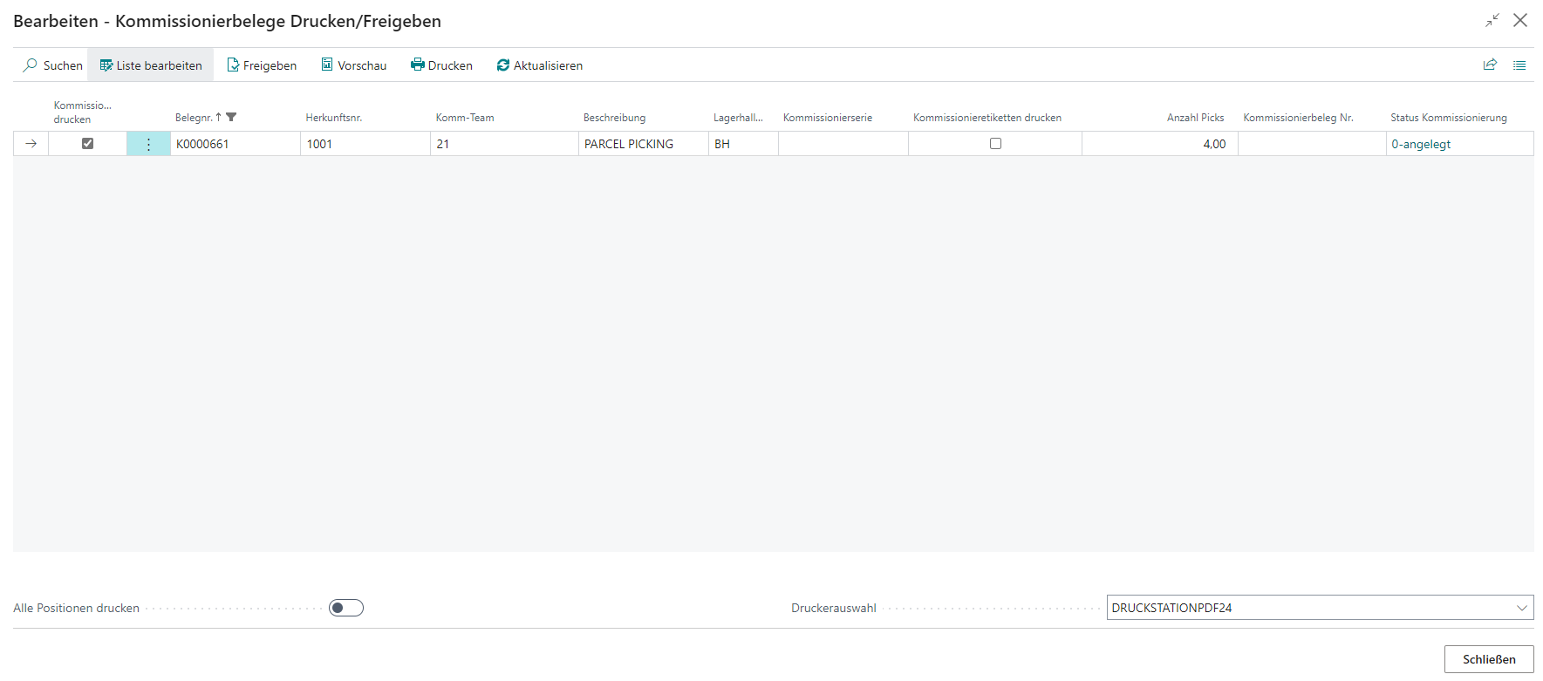The width and height of the screenshot is (1543, 681).
Task: Click the Kommissionierserie cell of row K0000661
Action: pyautogui.click(x=843, y=144)
